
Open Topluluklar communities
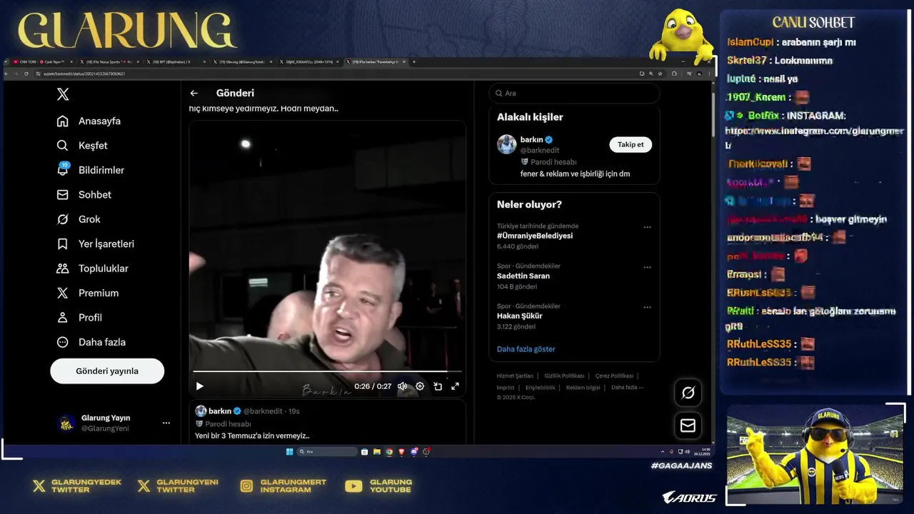click(x=93, y=268)
